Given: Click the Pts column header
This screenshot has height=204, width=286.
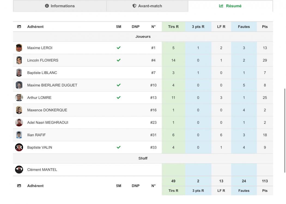Looking at the screenshot, I should coord(265,27).
